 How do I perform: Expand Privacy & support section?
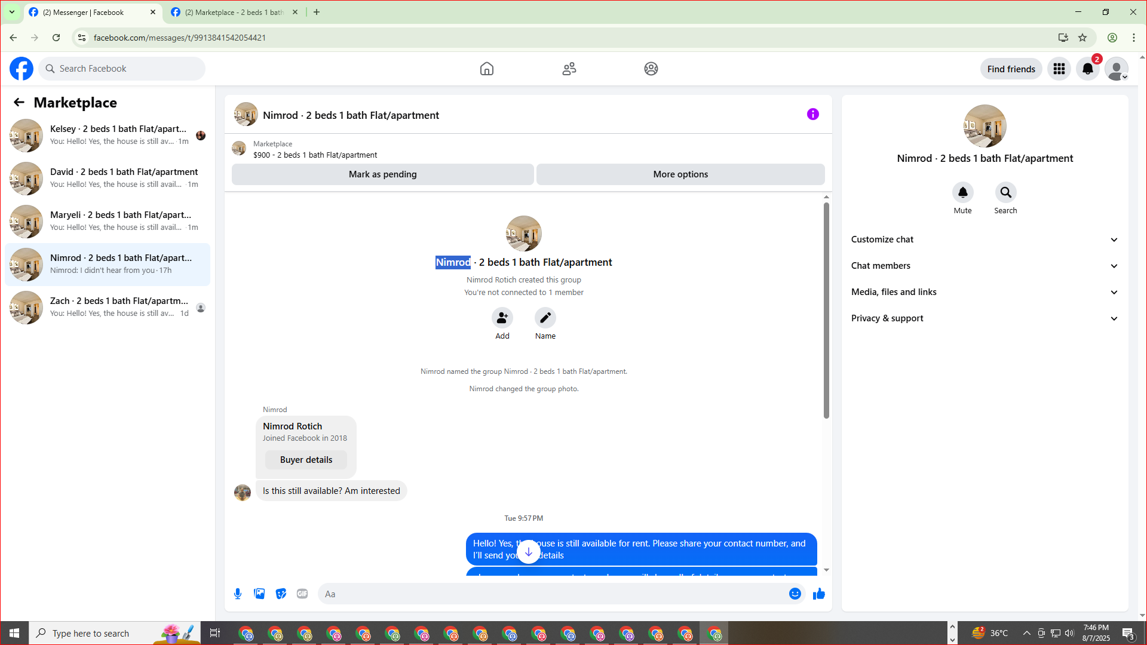coord(985,318)
